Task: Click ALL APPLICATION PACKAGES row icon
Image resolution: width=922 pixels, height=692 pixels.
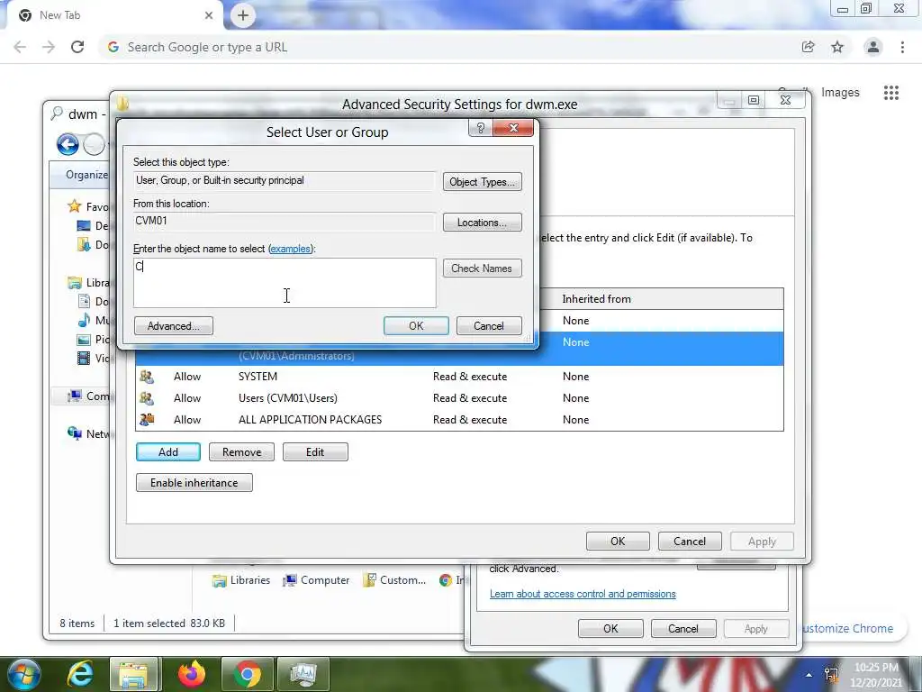Action: click(147, 420)
